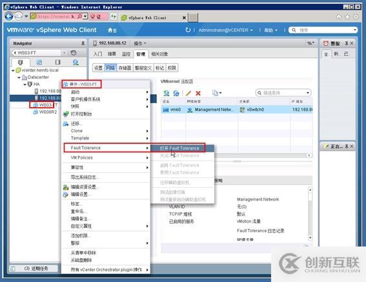Image resolution: width=366 pixels, height=282 pixels.
Task: Pin the alarms panel
Action: coord(347,43)
